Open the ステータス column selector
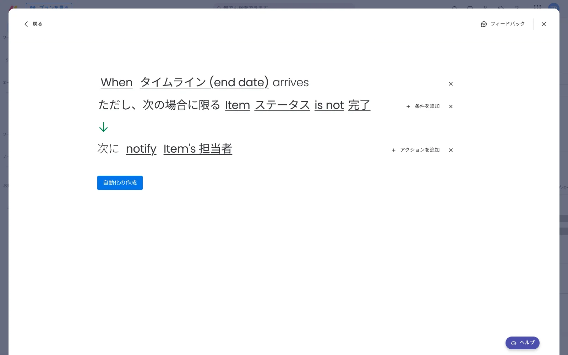 coord(283,105)
